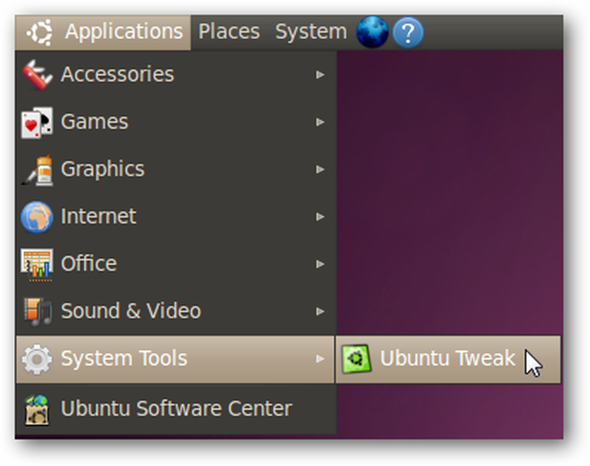Open the Office submenu

pyautogui.click(x=175, y=263)
